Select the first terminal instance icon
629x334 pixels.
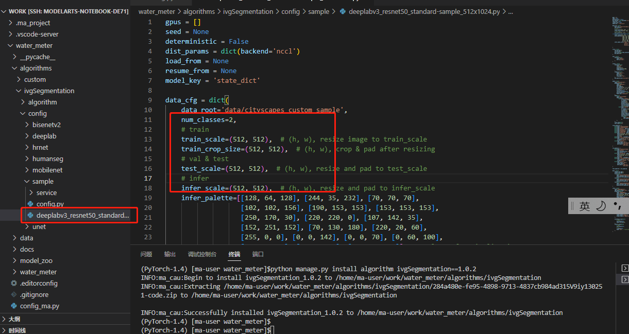tap(625, 268)
